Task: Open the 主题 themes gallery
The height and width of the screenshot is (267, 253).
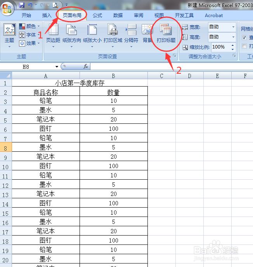Action: coord(10,35)
